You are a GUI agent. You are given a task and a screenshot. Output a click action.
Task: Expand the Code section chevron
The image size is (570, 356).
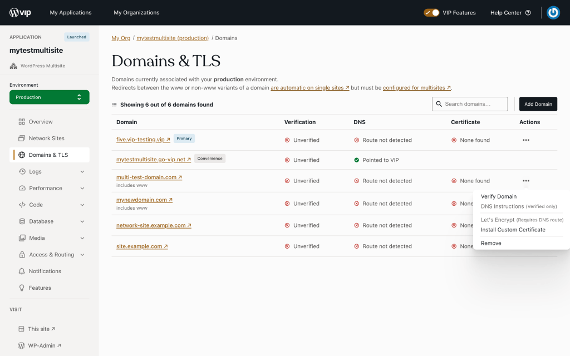tap(82, 205)
